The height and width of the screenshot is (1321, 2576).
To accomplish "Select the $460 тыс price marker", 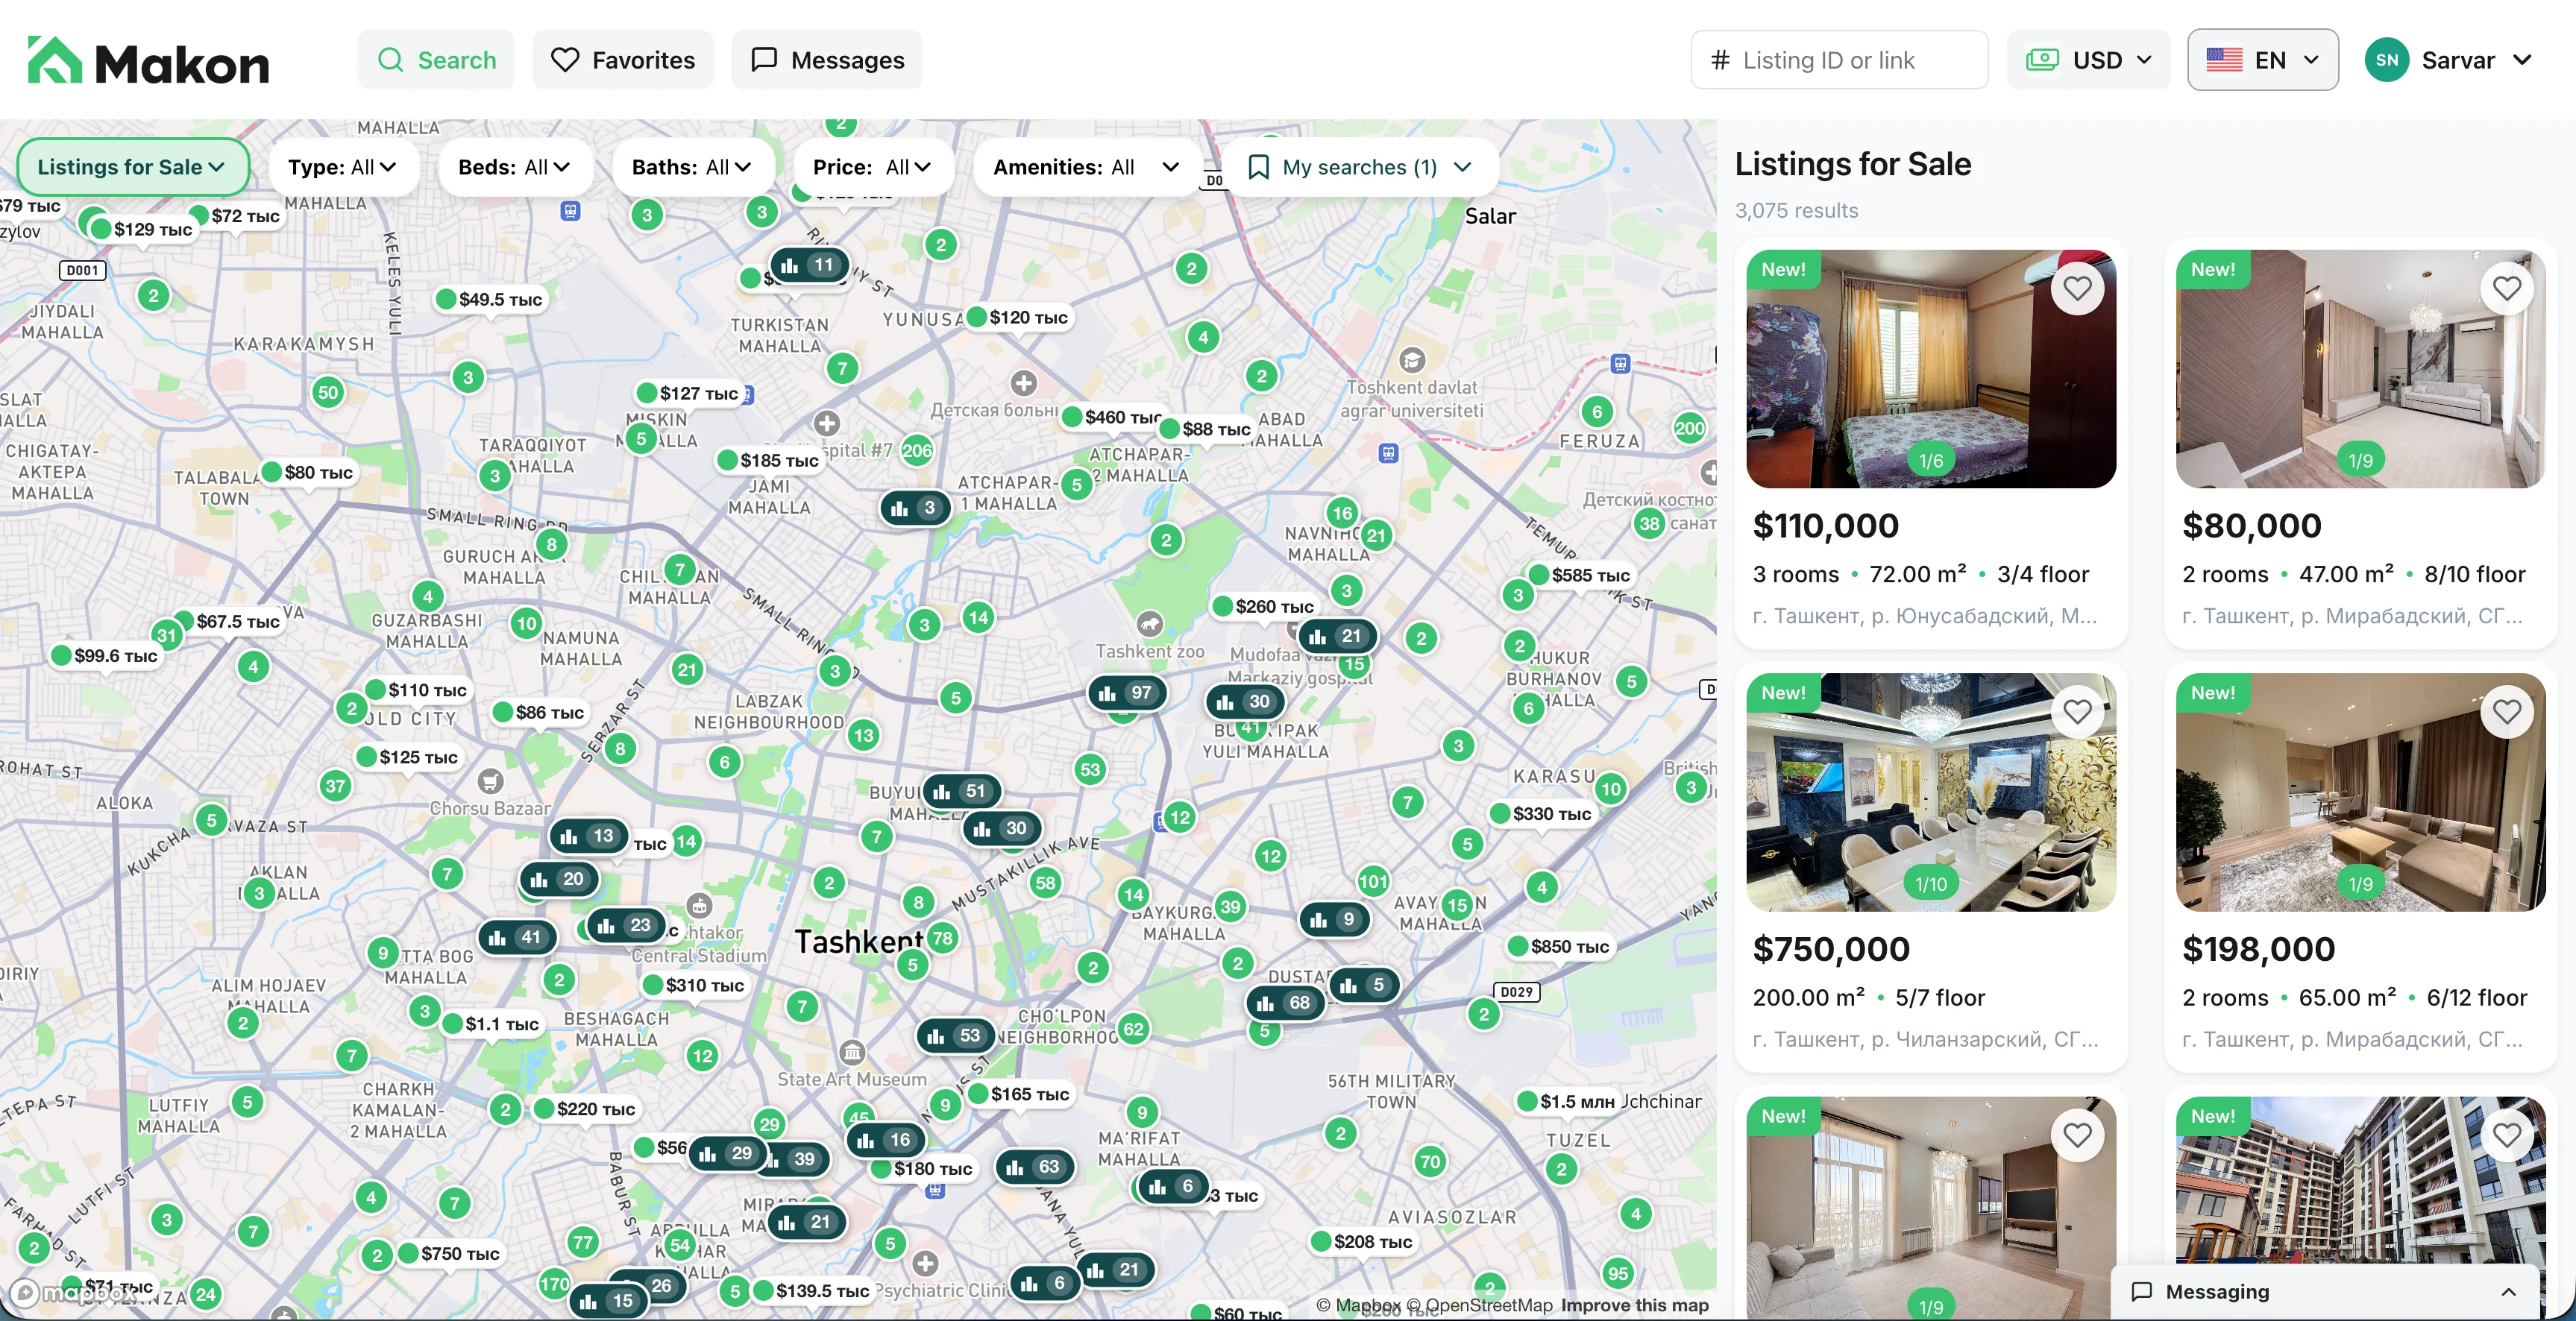I will [1113, 417].
